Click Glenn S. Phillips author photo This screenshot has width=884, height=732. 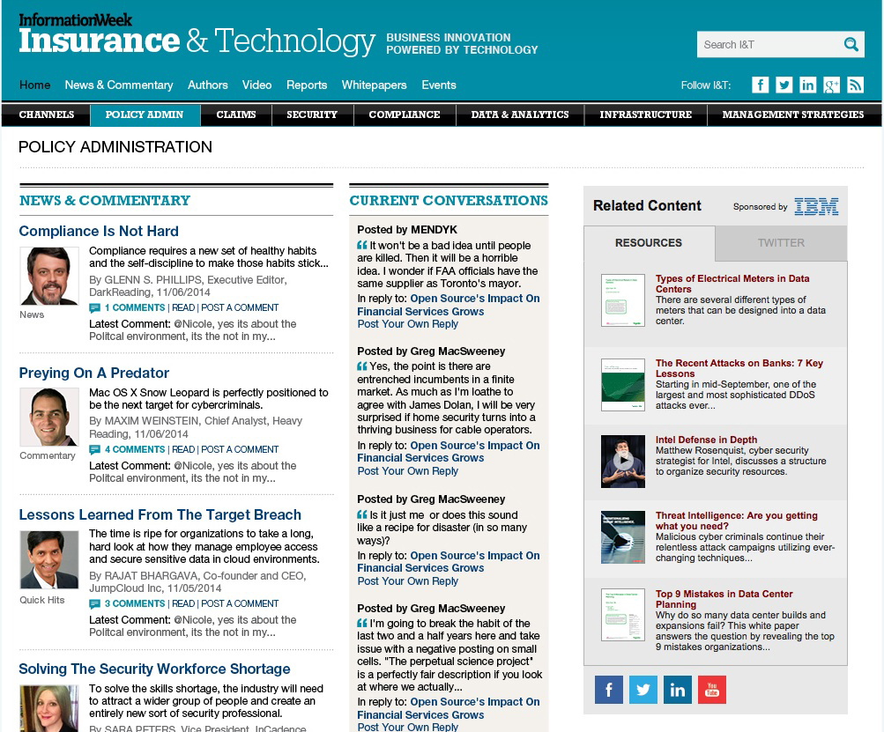(x=48, y=277)
